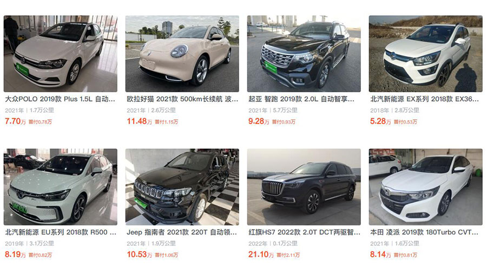Open the black Kia Sportage photo
The image size is (487, 275).
pyautogui.click(x=304, y=54)
